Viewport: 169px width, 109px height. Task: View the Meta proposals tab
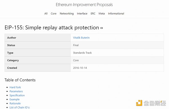102,13
